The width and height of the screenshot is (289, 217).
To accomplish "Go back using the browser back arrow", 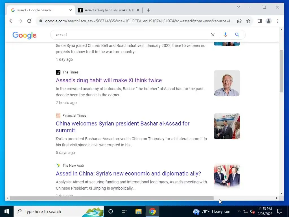I will coord(11,21).
